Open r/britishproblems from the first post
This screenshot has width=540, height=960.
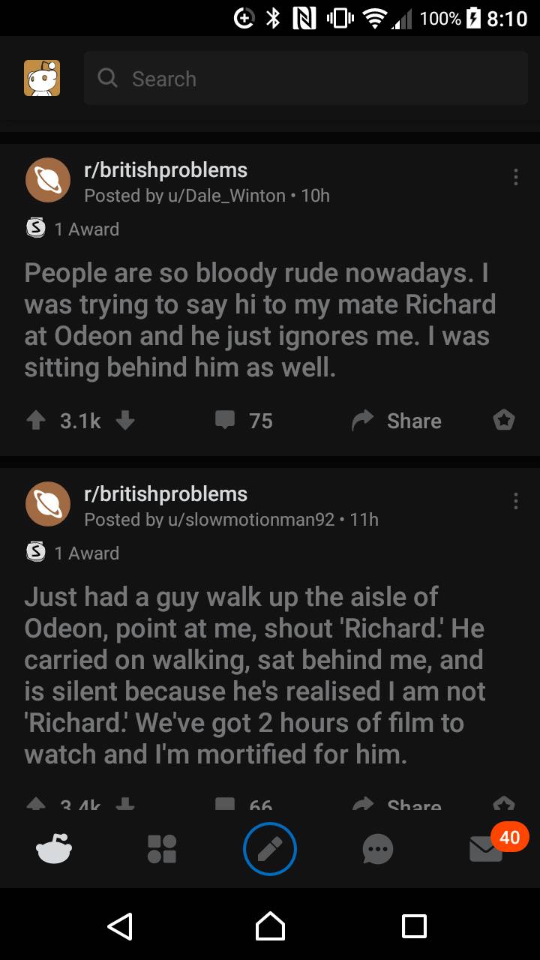(x=166, y=170)
